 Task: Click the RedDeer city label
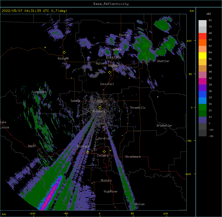[114, 66]
